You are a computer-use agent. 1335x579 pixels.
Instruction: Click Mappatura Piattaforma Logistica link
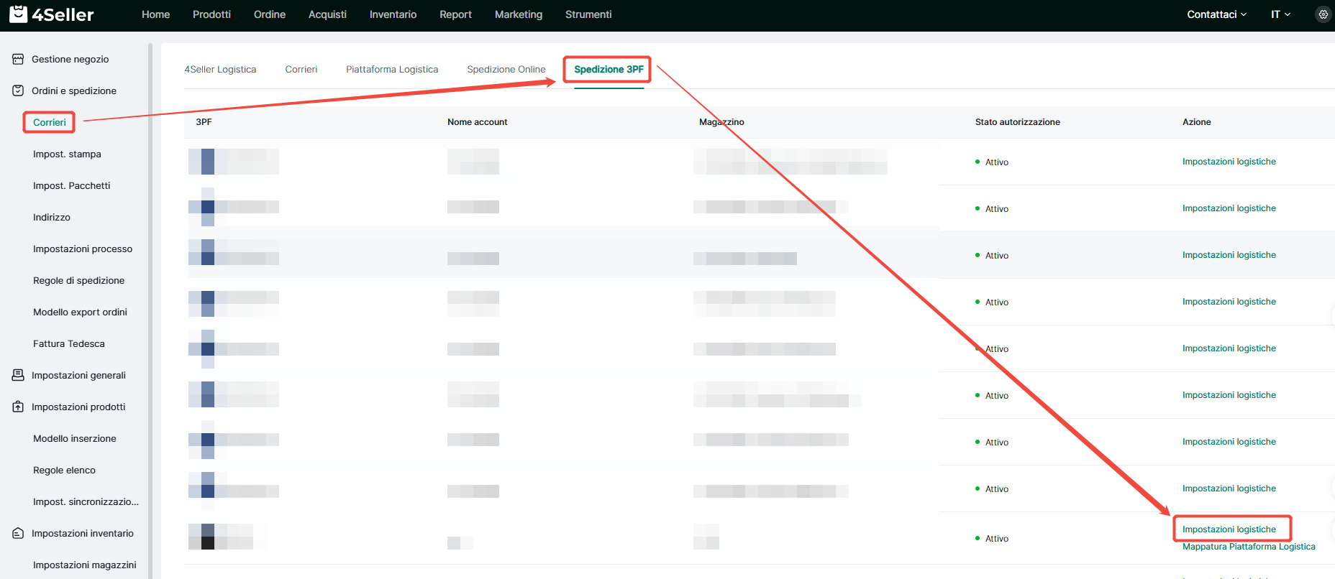coord(1248,547)
